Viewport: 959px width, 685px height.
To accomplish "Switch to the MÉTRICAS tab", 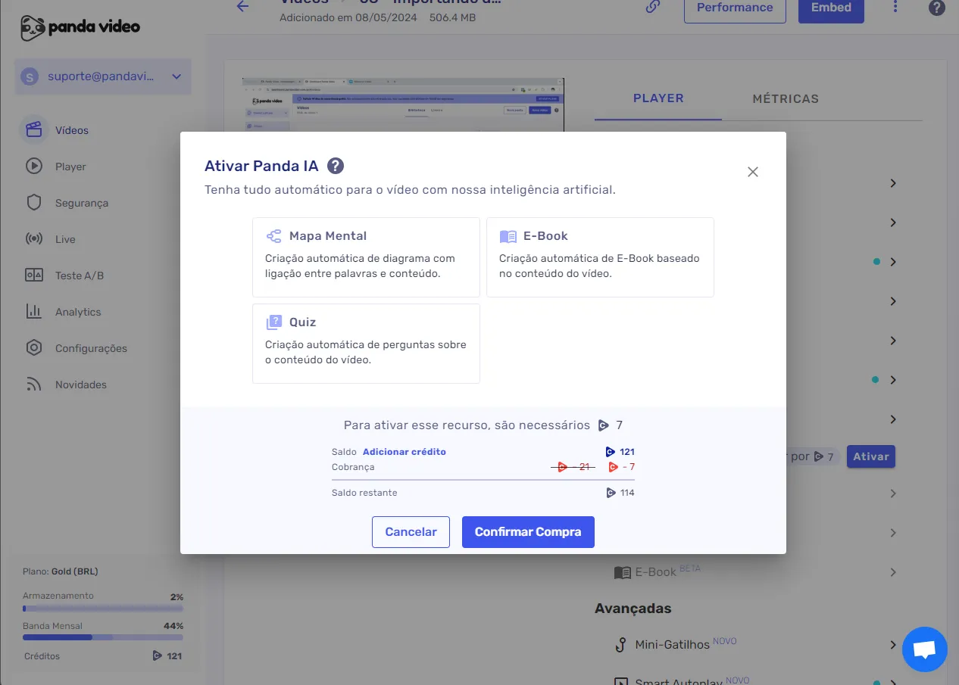I will pyautogui.click(x=786, y=98).
